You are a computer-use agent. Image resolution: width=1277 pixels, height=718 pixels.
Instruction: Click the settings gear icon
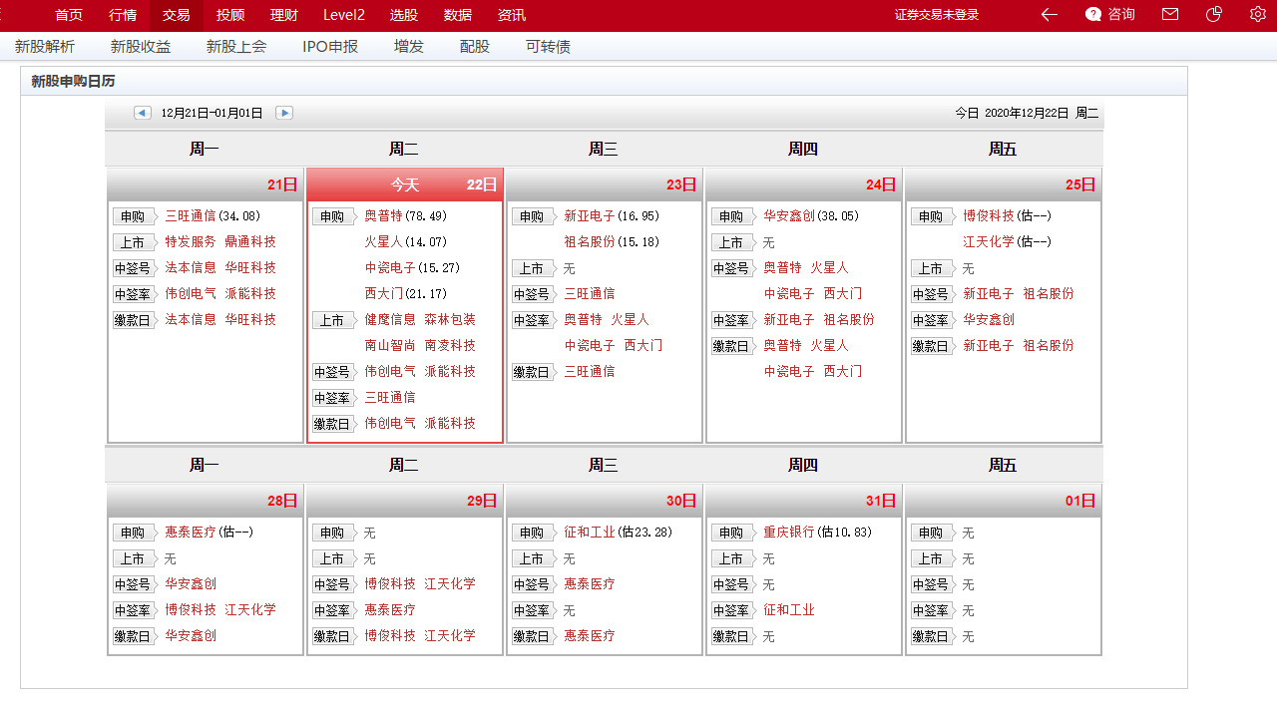1257,14
